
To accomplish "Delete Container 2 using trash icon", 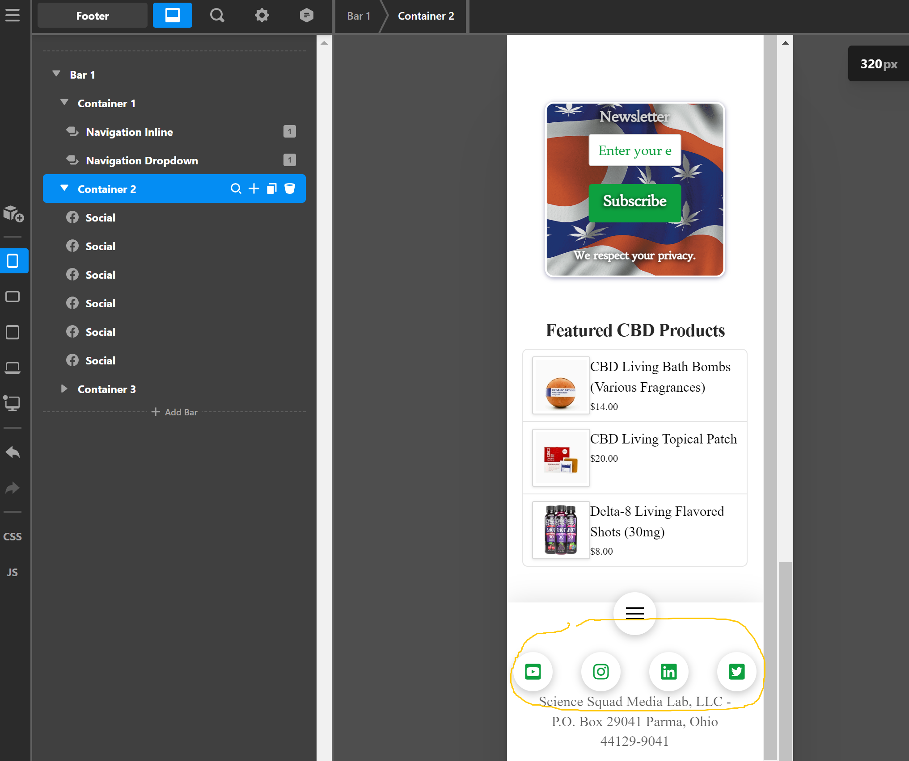I will click(290, 188).
